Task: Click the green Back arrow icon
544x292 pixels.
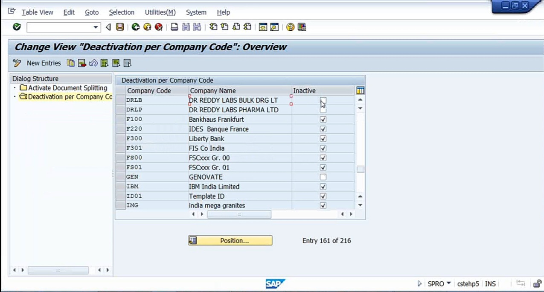Action: click(x=136, y=27)
